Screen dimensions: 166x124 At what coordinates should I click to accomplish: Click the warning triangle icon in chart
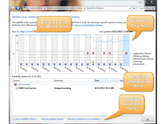tap(93, 61)
